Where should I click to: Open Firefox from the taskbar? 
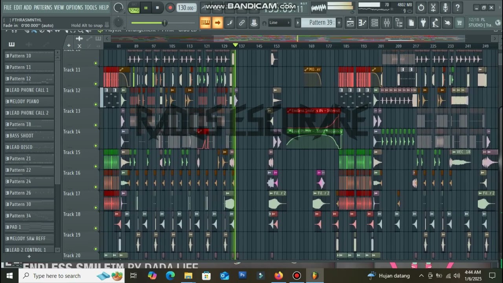pyautogui.click(x=279, y=276)
